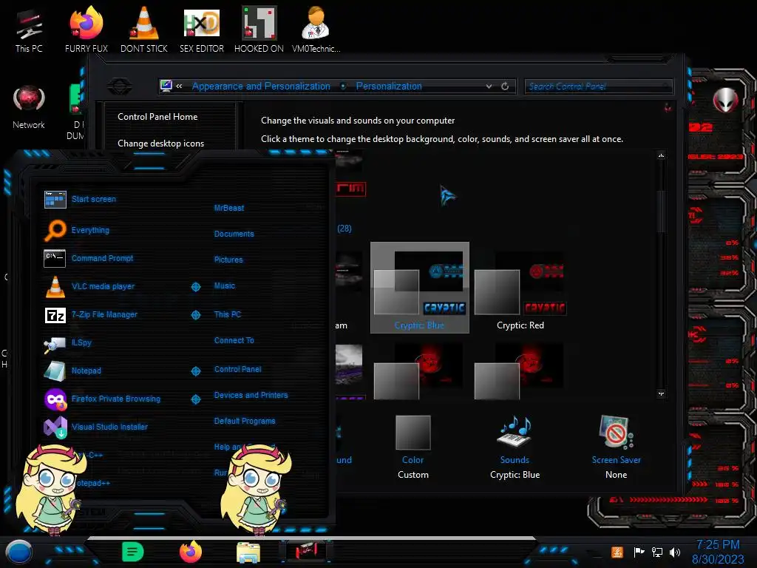Open the HxD hex editor desktop shortcut
This screenshot has height=568, width=757.
tap(202, 30)
